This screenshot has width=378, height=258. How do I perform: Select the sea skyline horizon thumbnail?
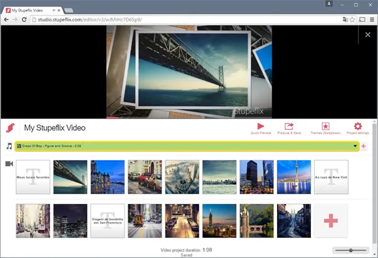pyautogui.click(x=220, y=177)
